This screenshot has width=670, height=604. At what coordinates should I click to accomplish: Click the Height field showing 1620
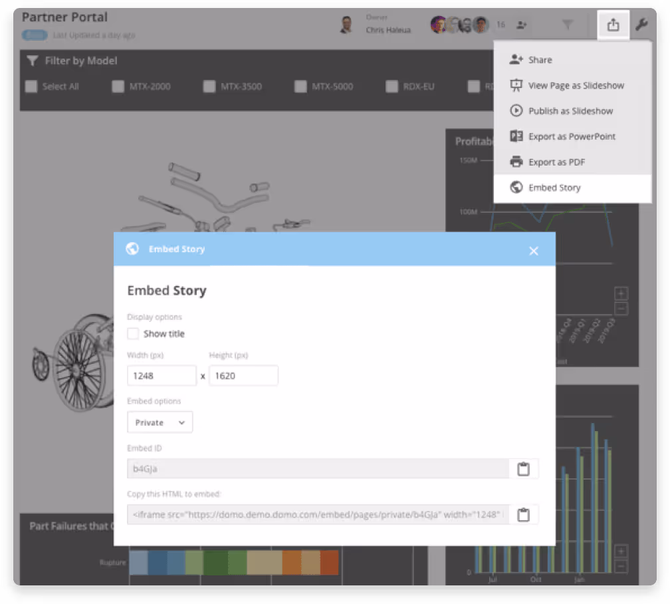[x=243, y=376]
